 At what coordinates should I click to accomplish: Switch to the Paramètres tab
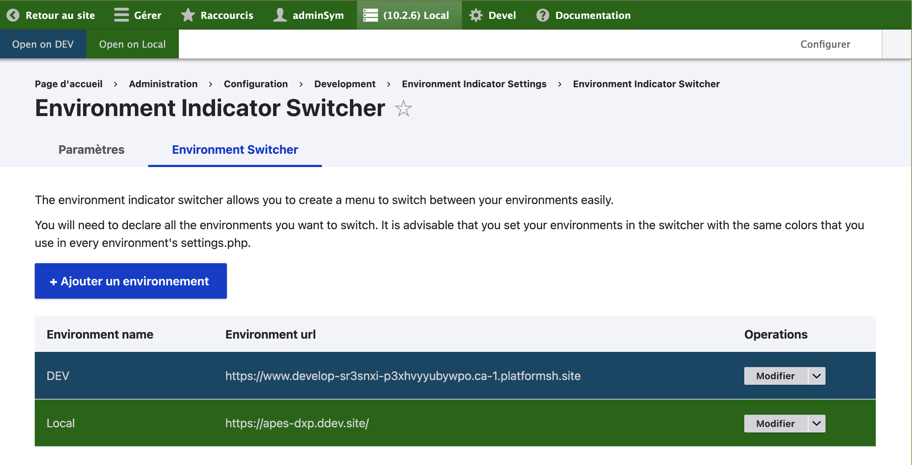91,150
